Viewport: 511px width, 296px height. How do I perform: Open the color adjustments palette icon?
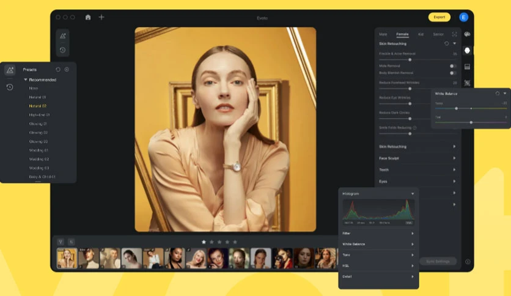pos(467,34)
